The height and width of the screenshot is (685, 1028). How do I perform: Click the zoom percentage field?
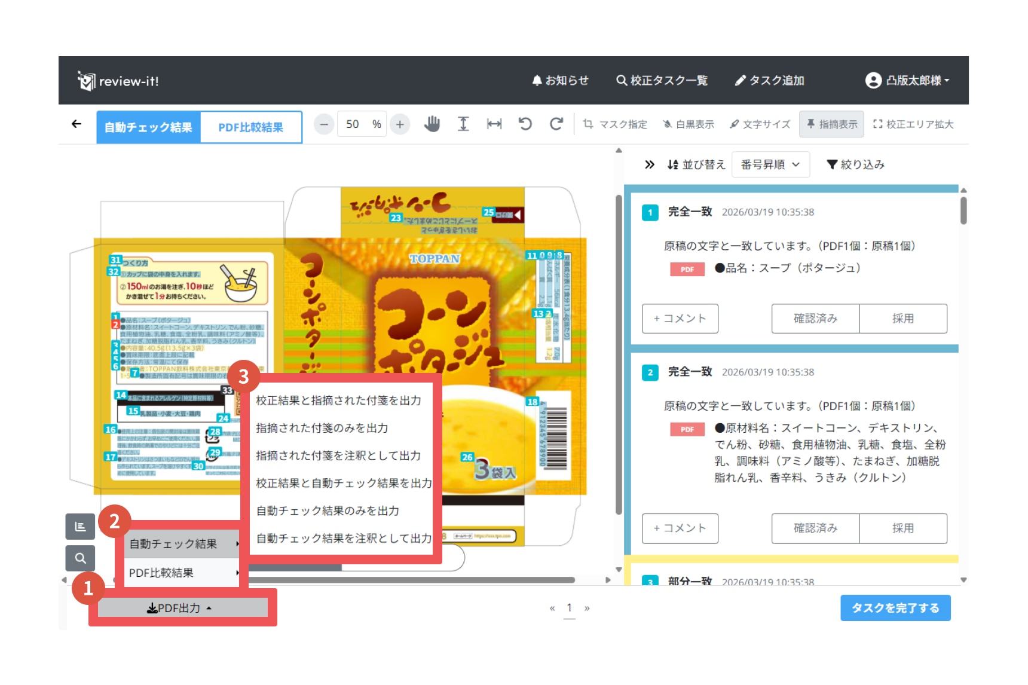pos(353,124)
